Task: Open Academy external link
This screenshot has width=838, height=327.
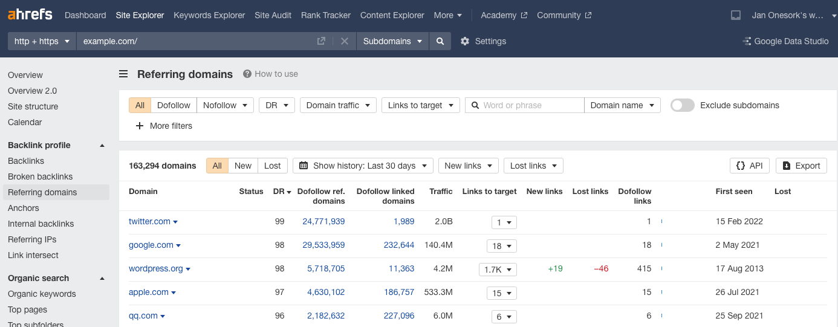Action: tap(504, 15)
